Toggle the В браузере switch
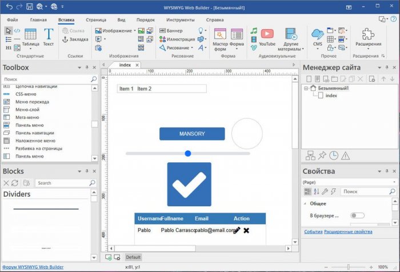The width and height of the screenshot is (400, 272). [x=357, y=215]
